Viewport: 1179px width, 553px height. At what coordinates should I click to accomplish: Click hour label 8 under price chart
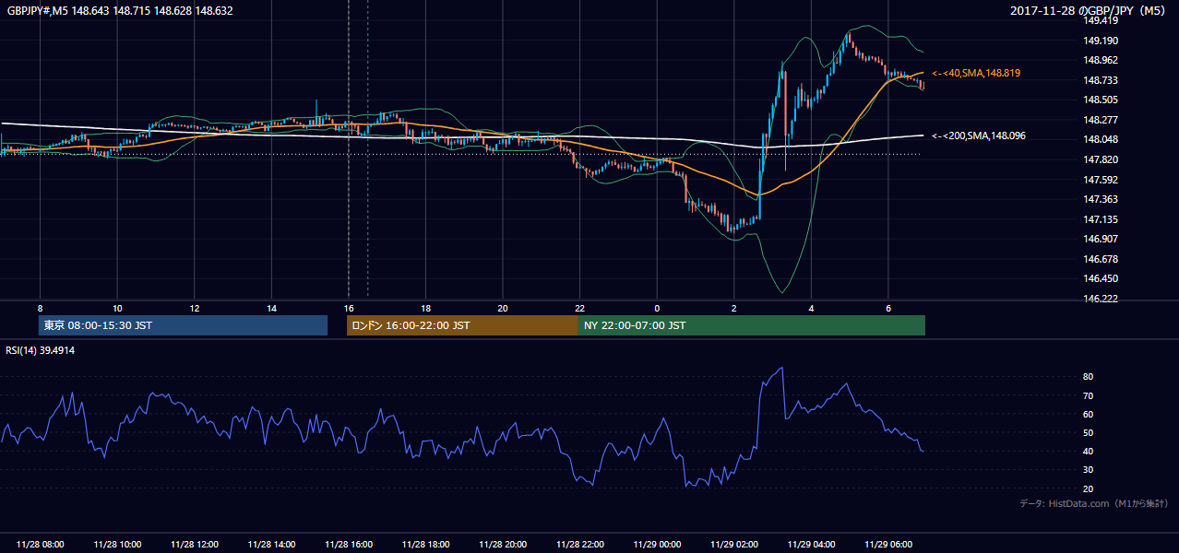41,308
